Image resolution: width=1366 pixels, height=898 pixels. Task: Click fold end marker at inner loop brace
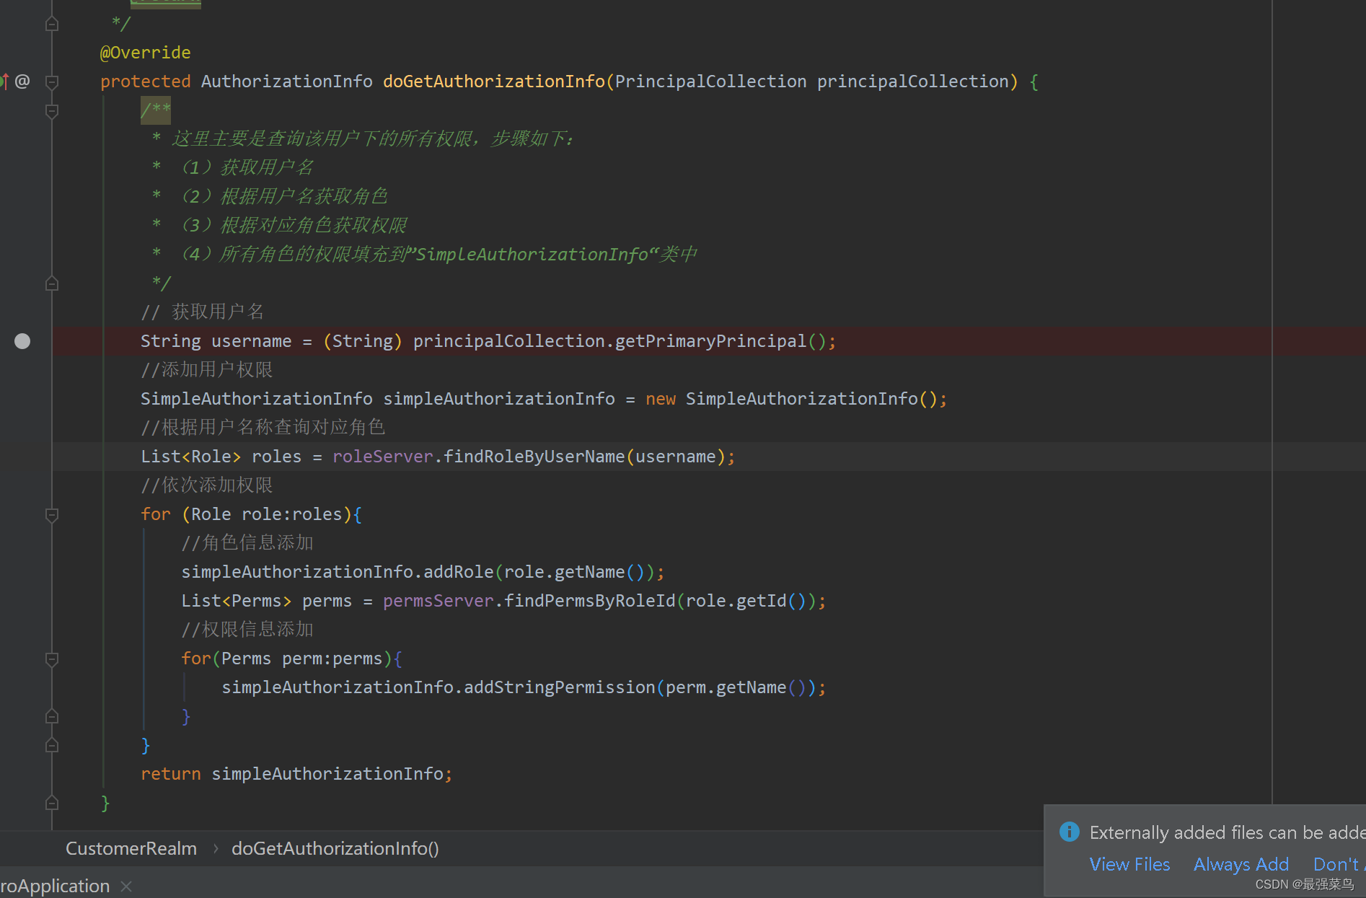pos(52,716)
